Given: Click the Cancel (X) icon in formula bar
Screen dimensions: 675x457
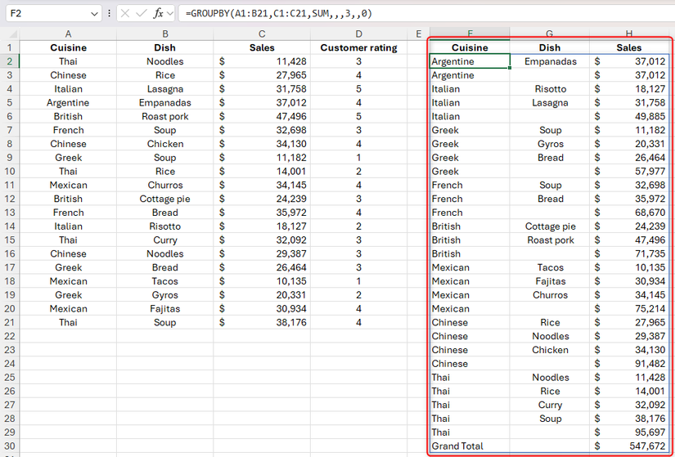Looking at the screenshot, I should coord(124,14).
